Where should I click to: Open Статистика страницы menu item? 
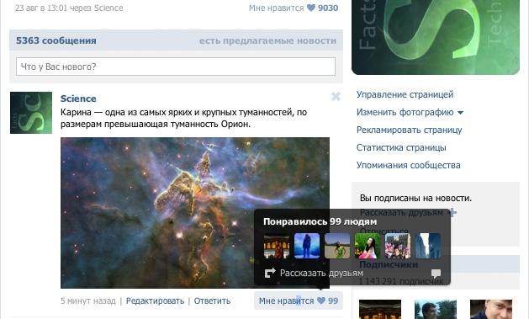[401, 147]
